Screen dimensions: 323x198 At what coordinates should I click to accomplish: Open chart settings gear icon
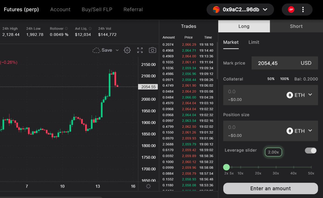tap(127, 50)
